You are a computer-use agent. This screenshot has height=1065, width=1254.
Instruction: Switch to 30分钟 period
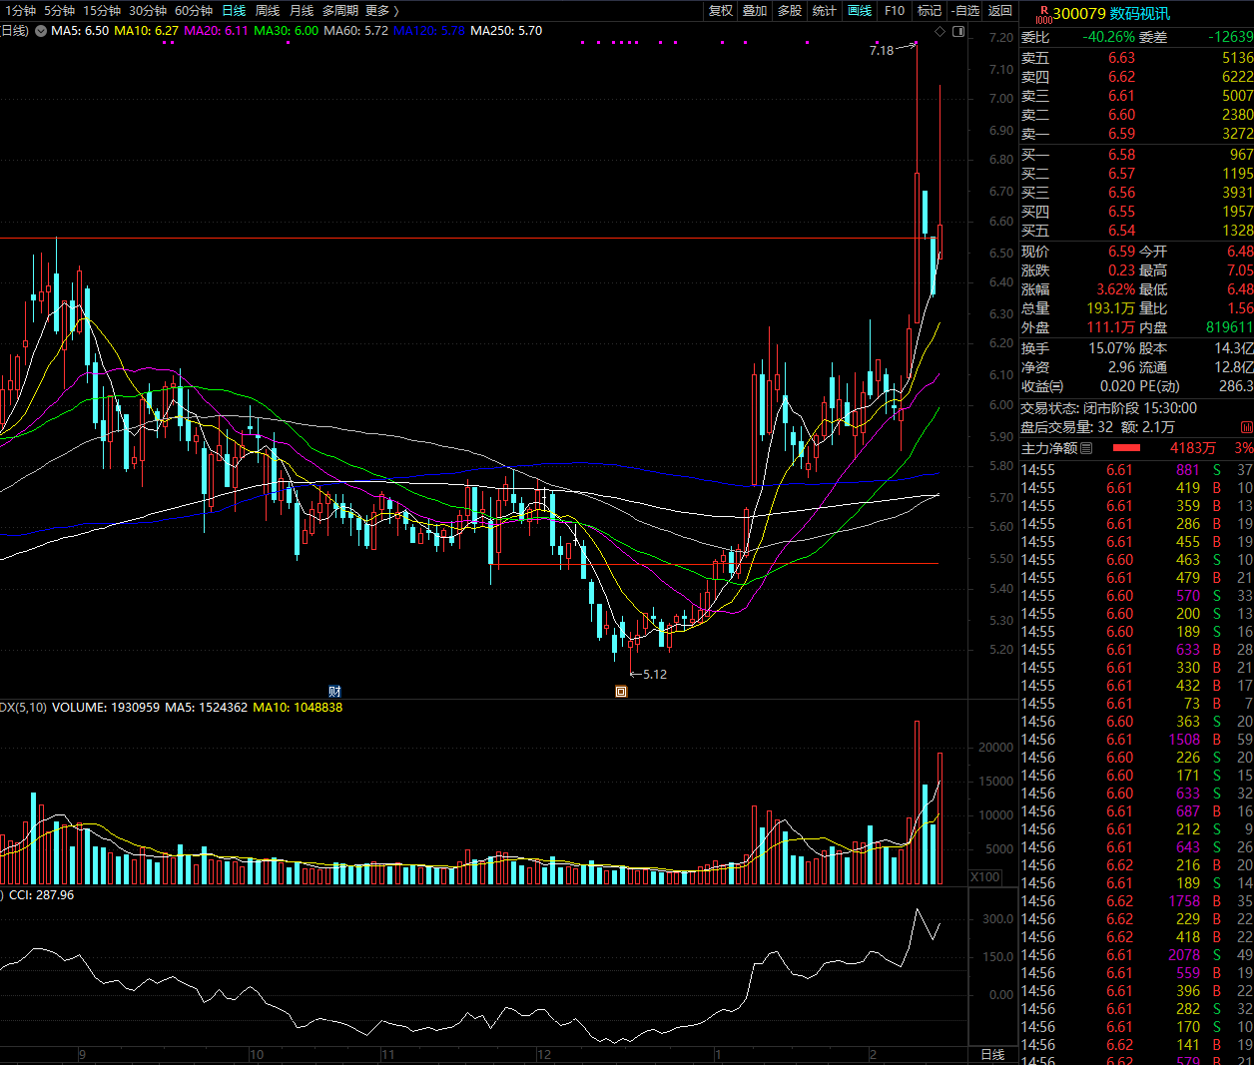click(147, 11)
